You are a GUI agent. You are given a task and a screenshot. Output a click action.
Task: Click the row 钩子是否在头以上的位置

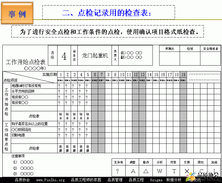[34, 124]
